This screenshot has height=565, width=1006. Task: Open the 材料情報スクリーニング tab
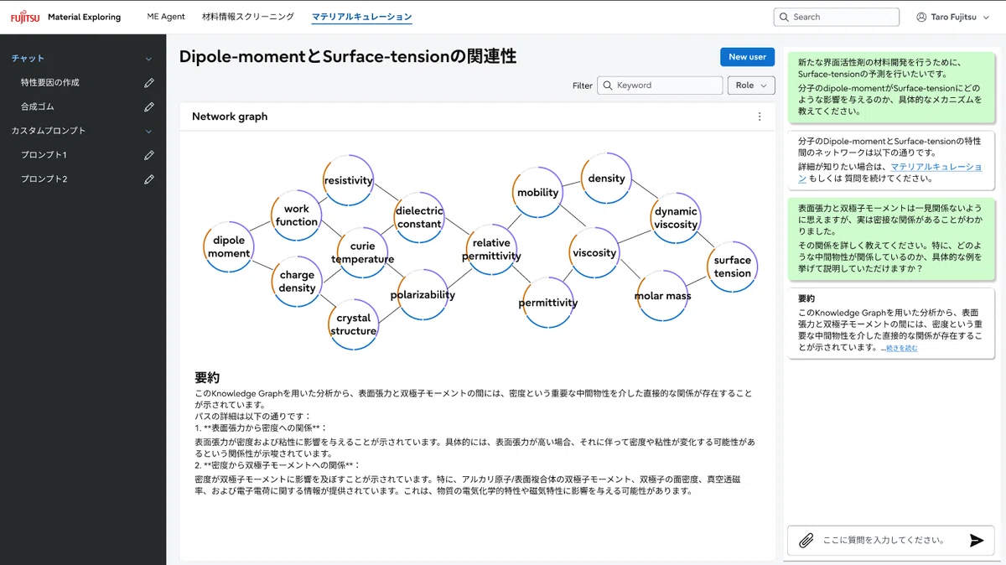point(248,17)
